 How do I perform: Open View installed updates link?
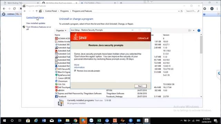(x=36, y=23)
